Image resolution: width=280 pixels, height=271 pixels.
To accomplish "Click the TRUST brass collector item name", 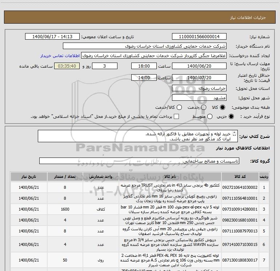I will tap(170, 187).
